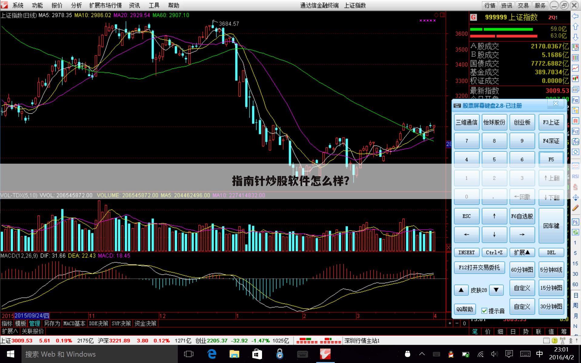This screenshot has width=581, height=363.
Task: Click the F10 company info sidebar icon
Action: click(575, 100)
